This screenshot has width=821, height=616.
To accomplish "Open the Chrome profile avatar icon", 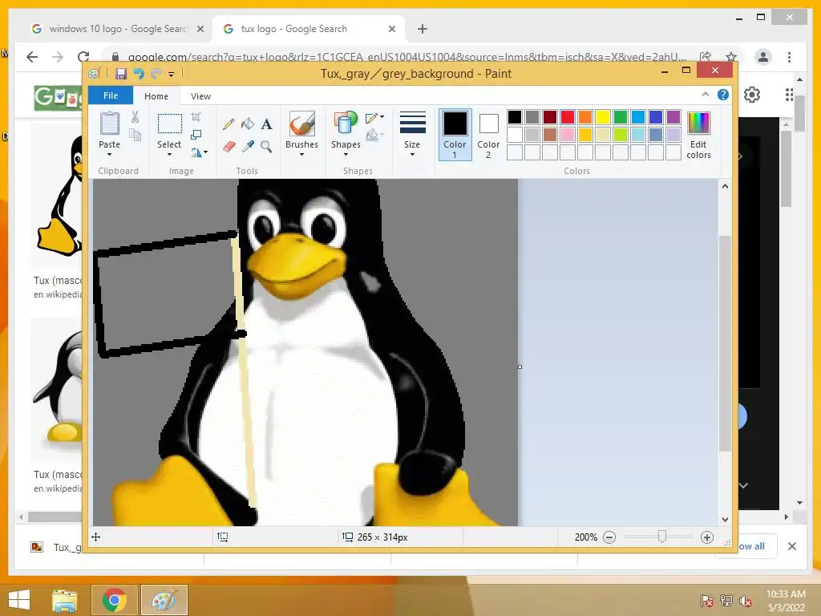I will tap(763, 57).
